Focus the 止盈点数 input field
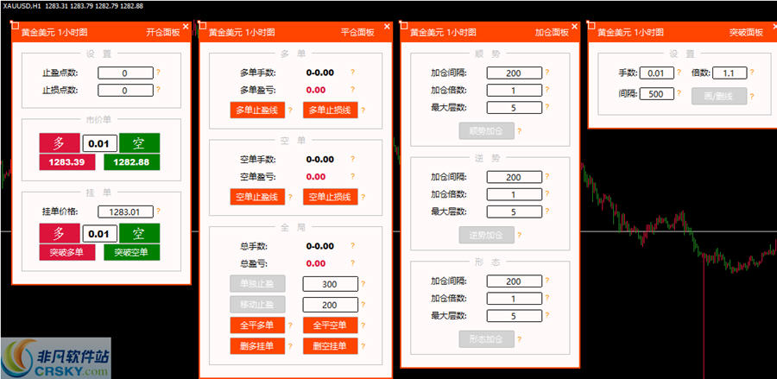The height and width of the screenshot is (379, 777). point(125,73)
